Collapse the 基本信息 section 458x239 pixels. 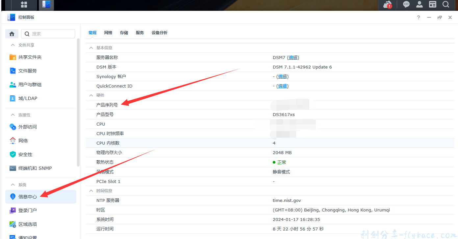click(91, 48)
